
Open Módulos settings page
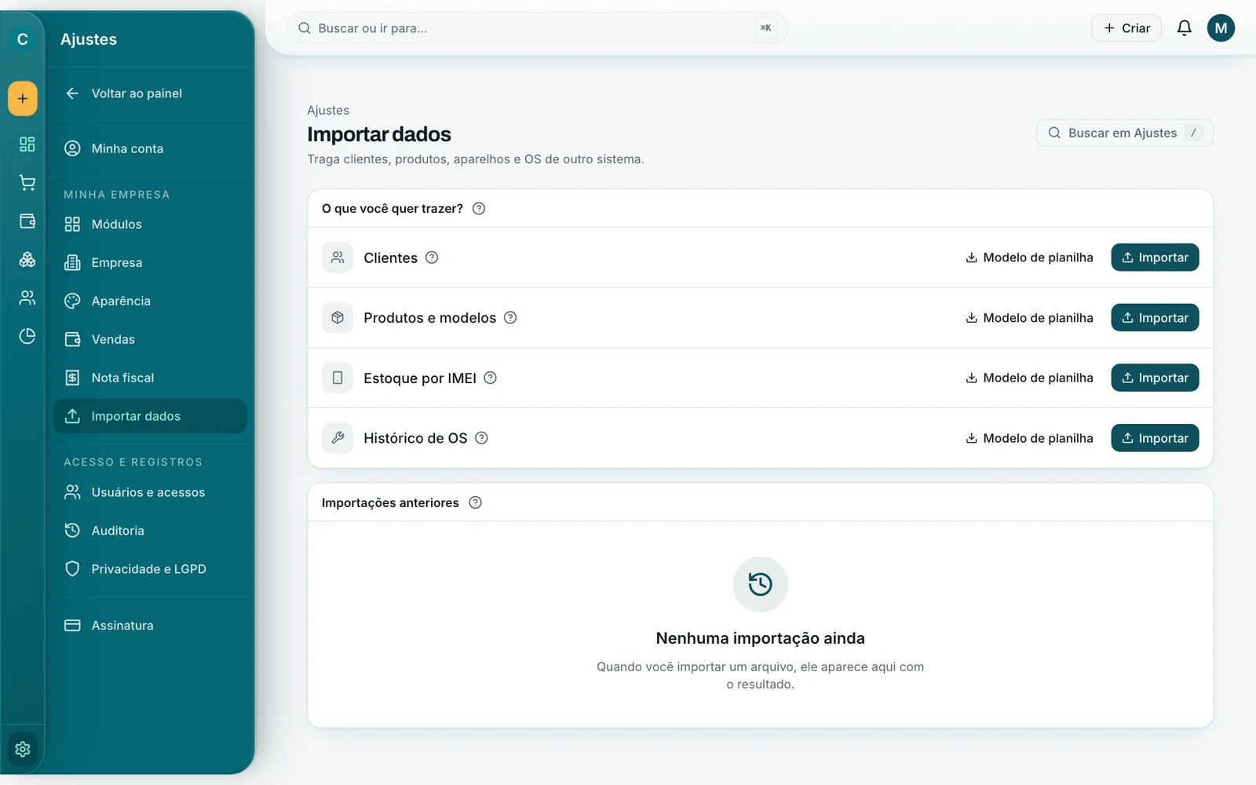[150, 225]
